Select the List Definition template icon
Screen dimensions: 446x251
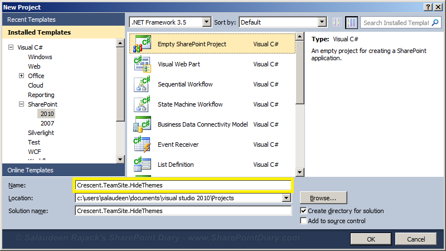(142, 165)
